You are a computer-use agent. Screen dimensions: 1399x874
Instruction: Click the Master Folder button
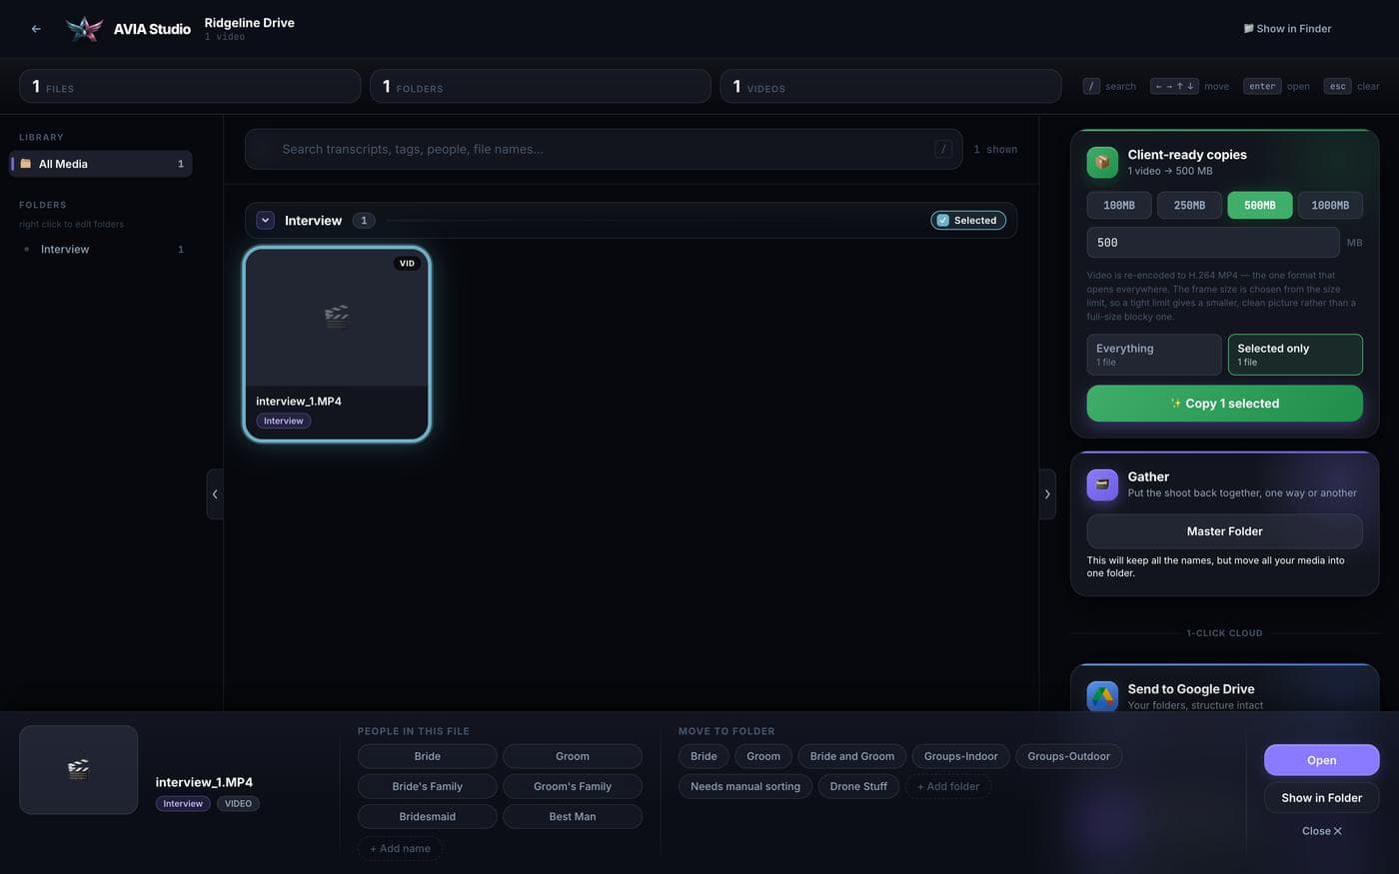coord(1224,531)
